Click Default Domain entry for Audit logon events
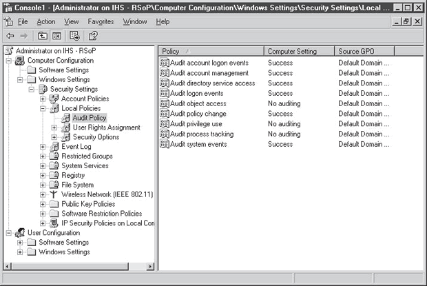Image resolution: width=427 pixels, height=286 pixels. click(364, 94)
